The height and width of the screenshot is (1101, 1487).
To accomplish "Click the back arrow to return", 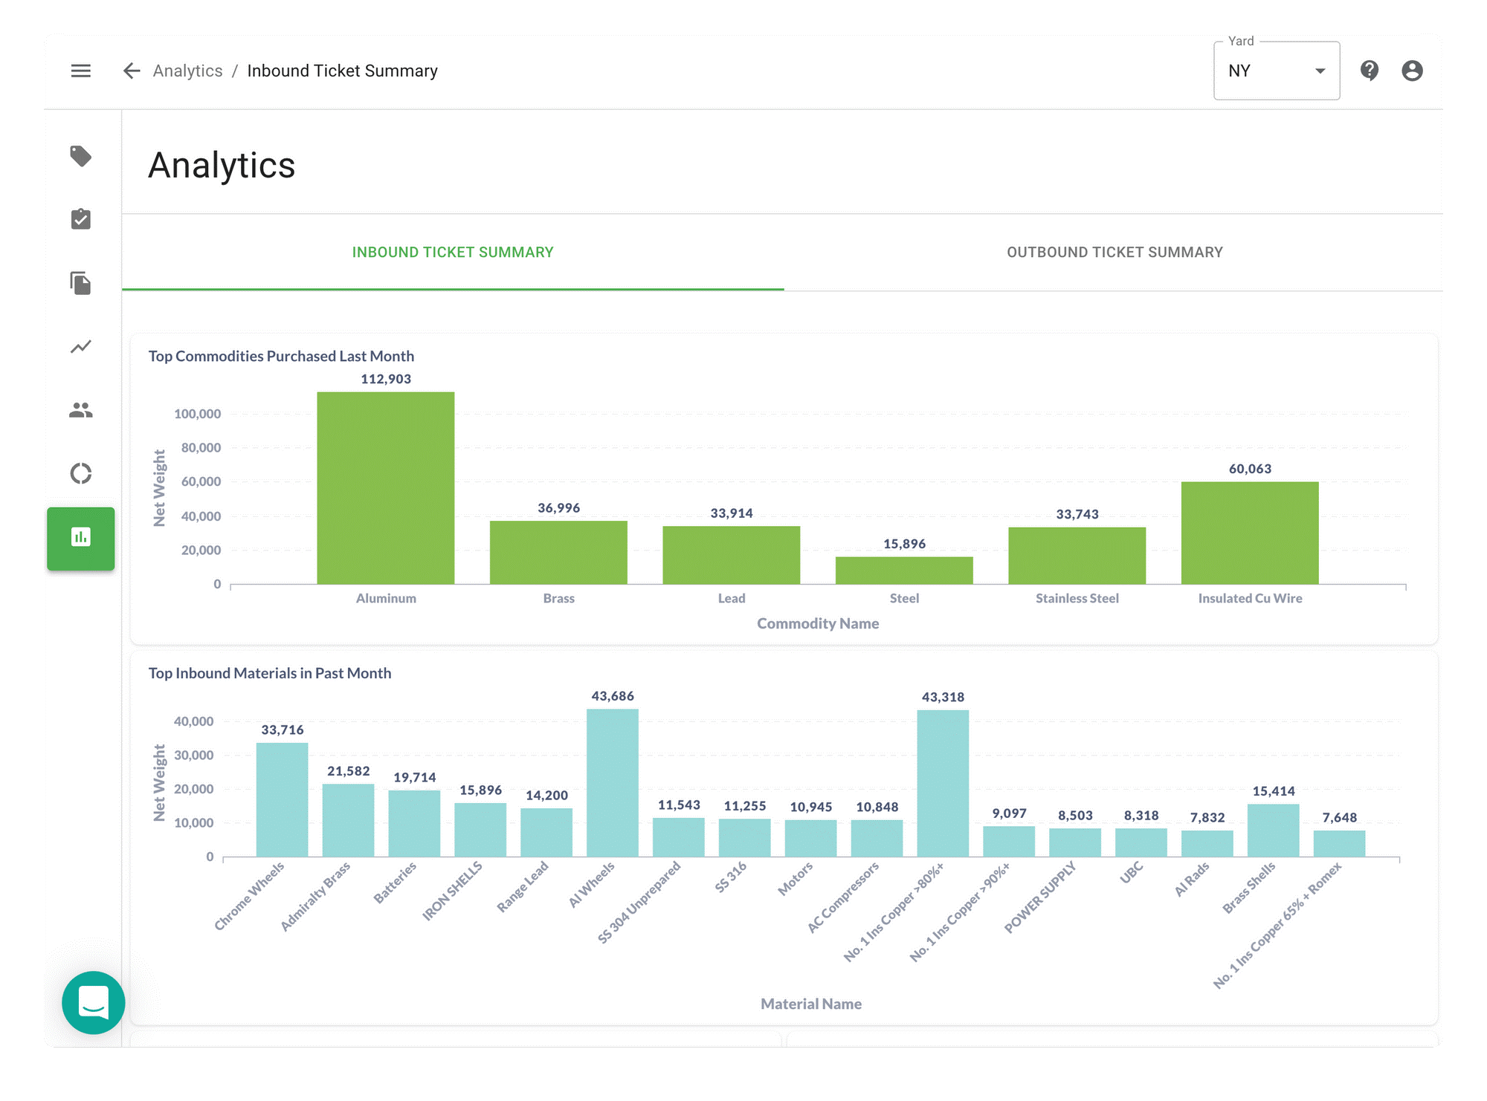I will (131, 71).
